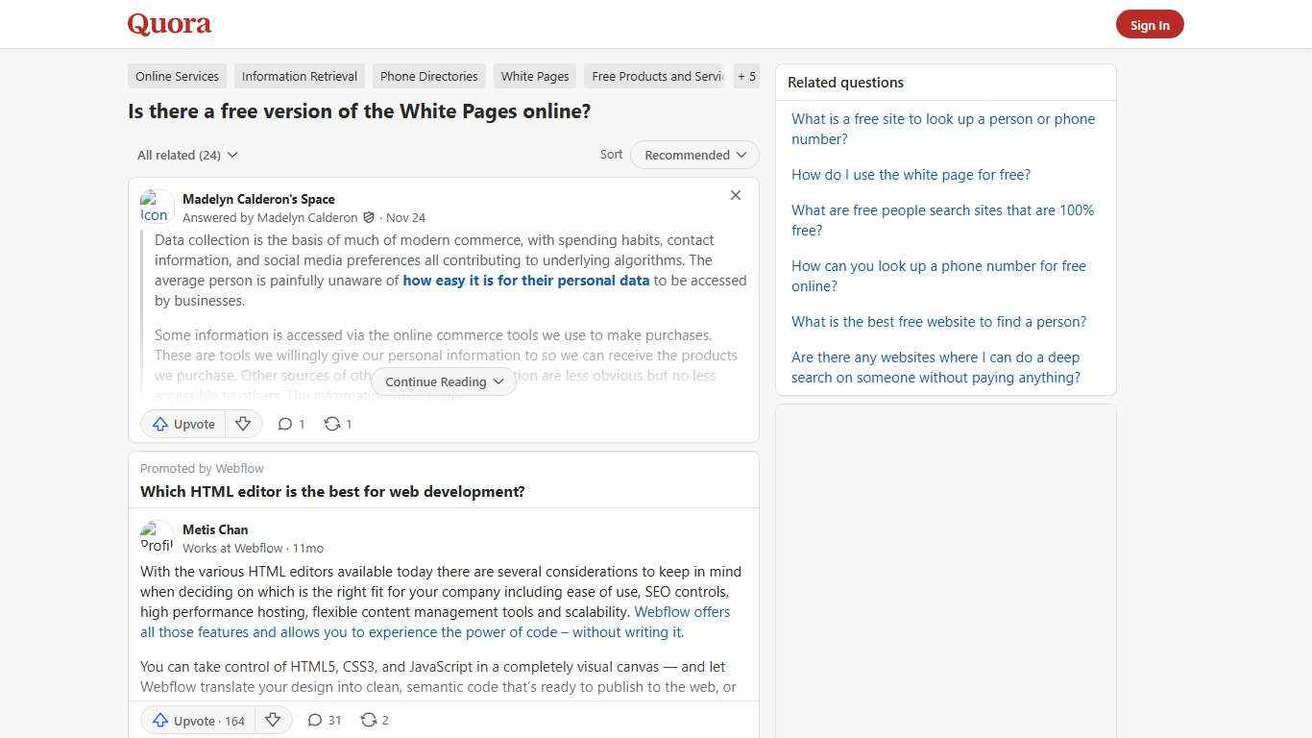
Task: Downvote Madelyn Calderon's answer
Action: coord(243,424)
